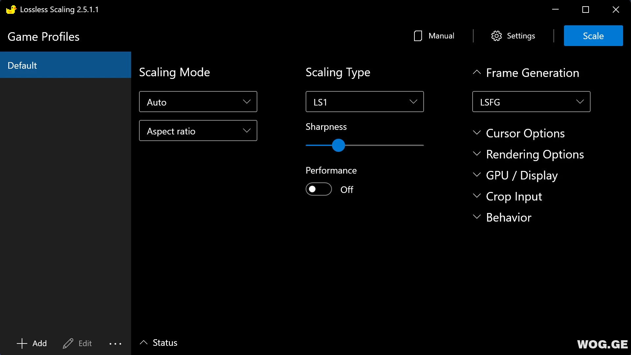Expand the Cursor Options section
Viewport: 631px width, 355px height.
coord(519,133)
